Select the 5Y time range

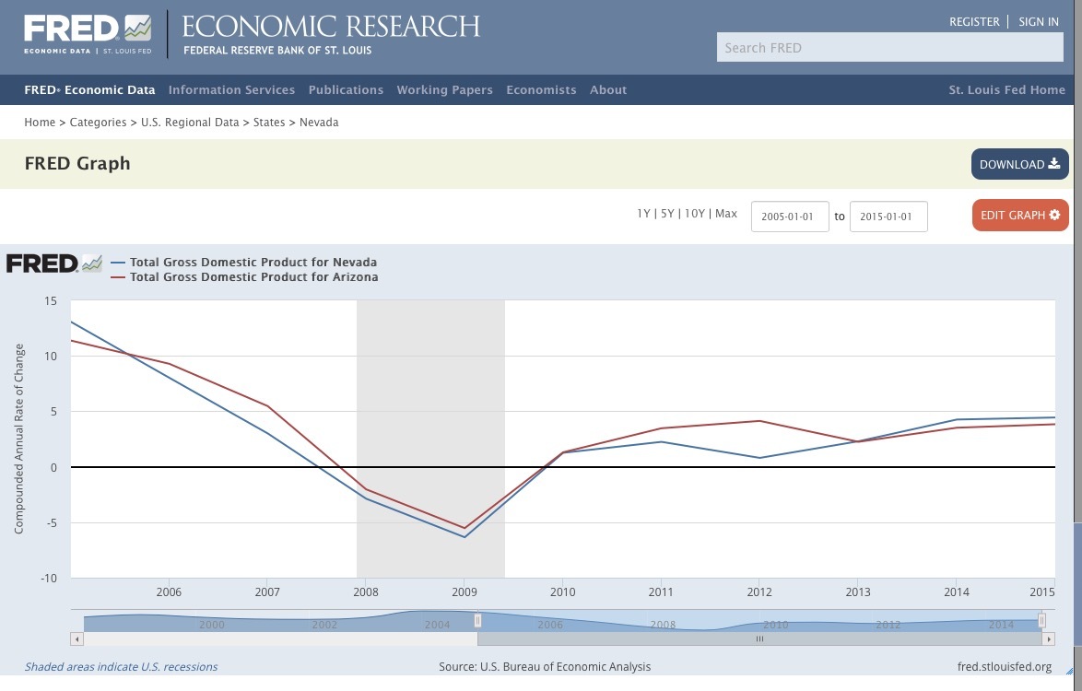[x=666, y=214]
